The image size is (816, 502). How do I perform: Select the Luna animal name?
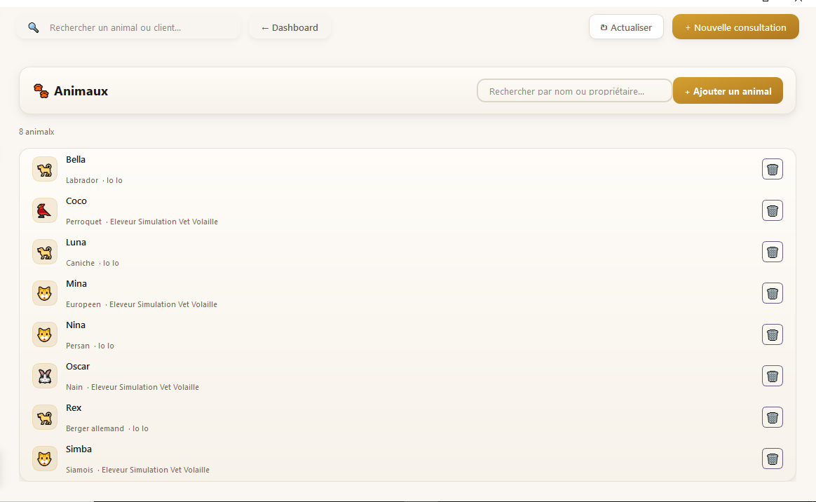pyautogui.click(x=76, y=243)
